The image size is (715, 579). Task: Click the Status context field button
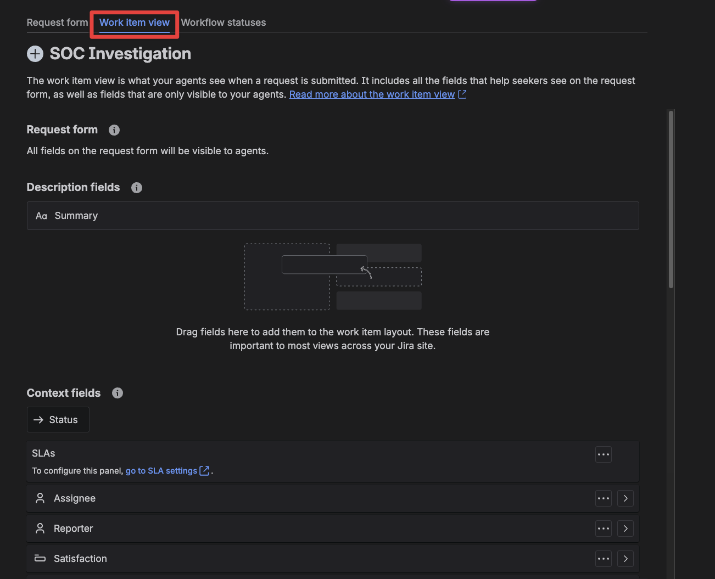(x=58, y=420)
